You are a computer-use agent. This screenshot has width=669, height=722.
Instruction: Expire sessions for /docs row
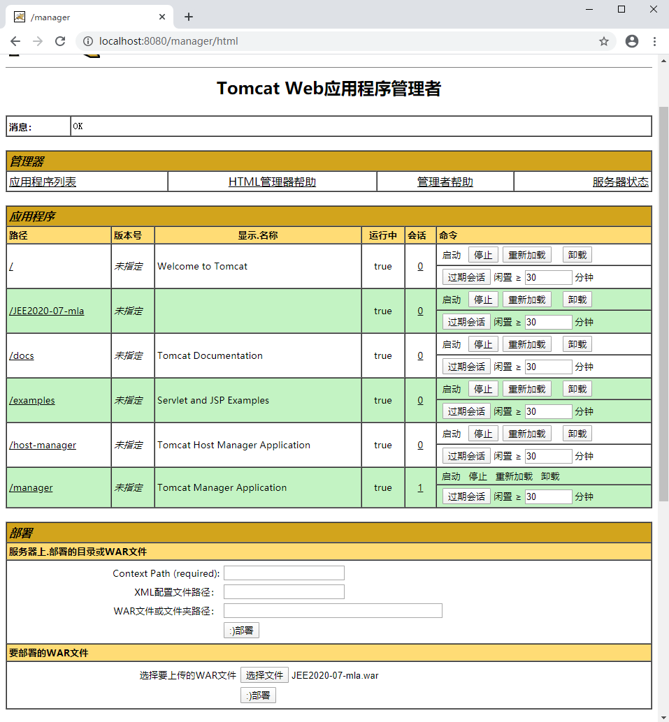[466, 367]
